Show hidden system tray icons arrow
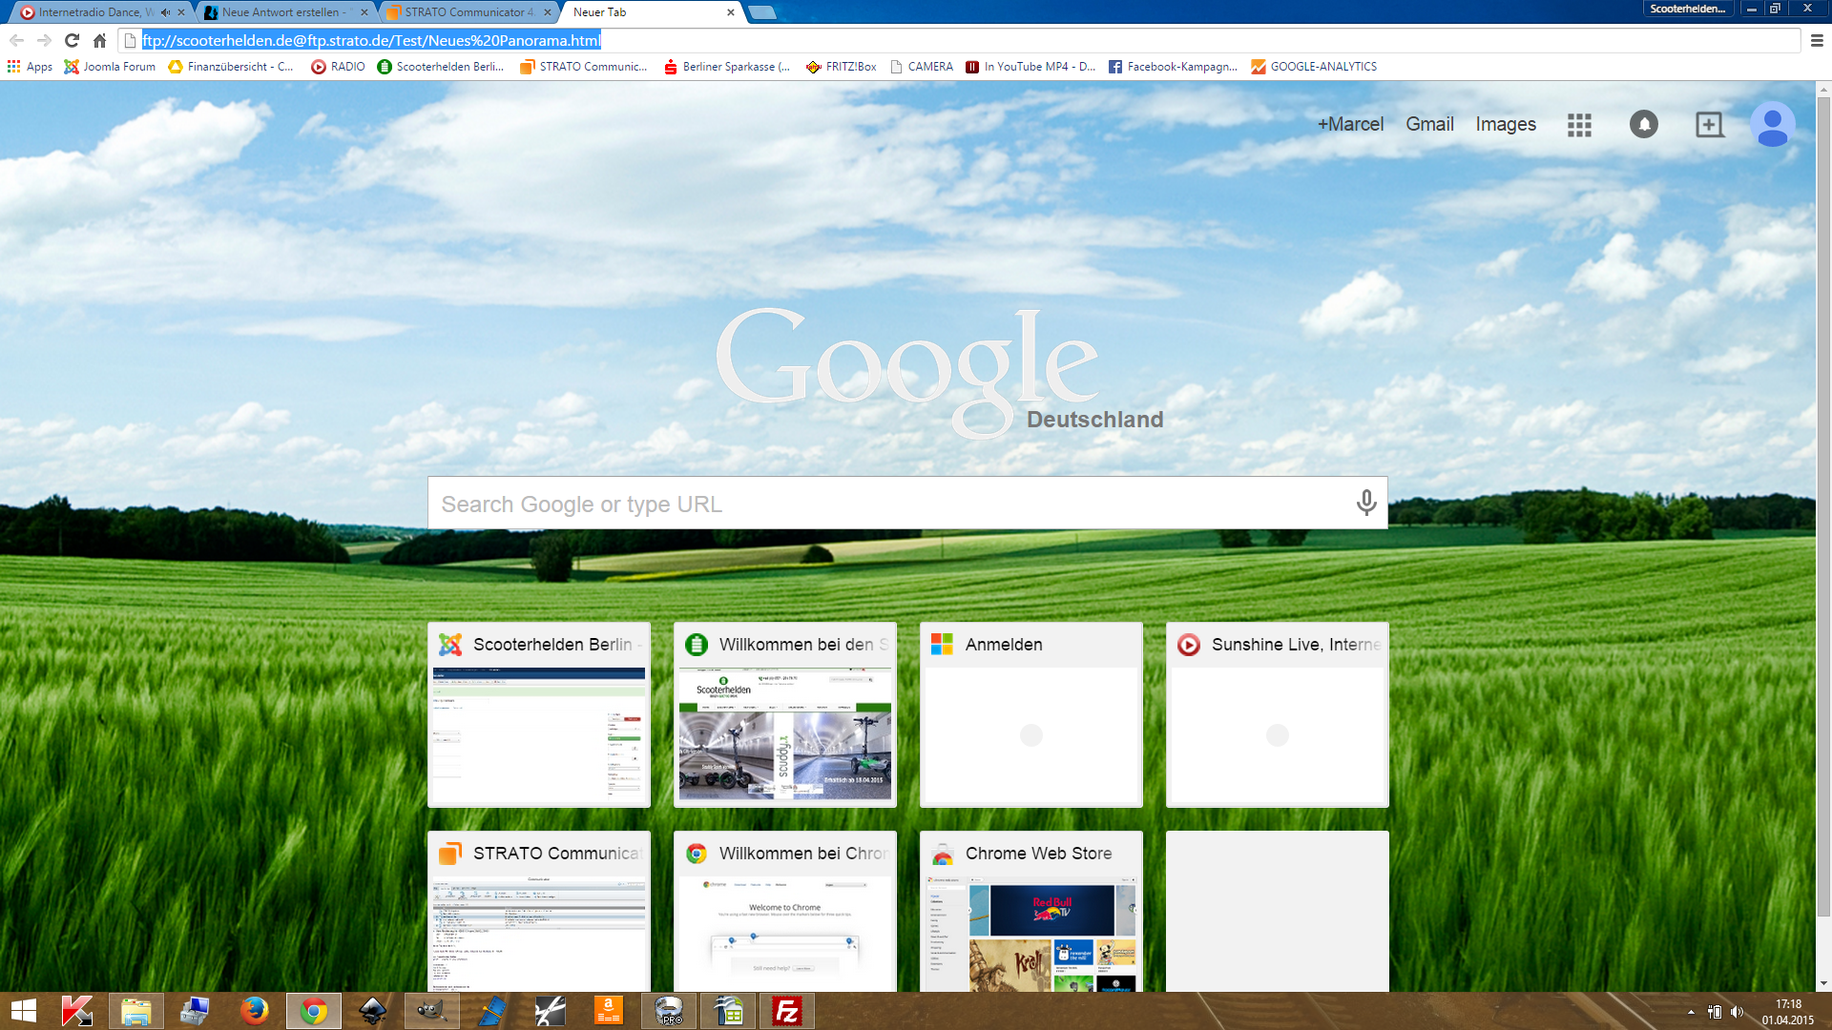Image resolution: width=1832 pixels, height=1030 pixels. (1691, 1012)
